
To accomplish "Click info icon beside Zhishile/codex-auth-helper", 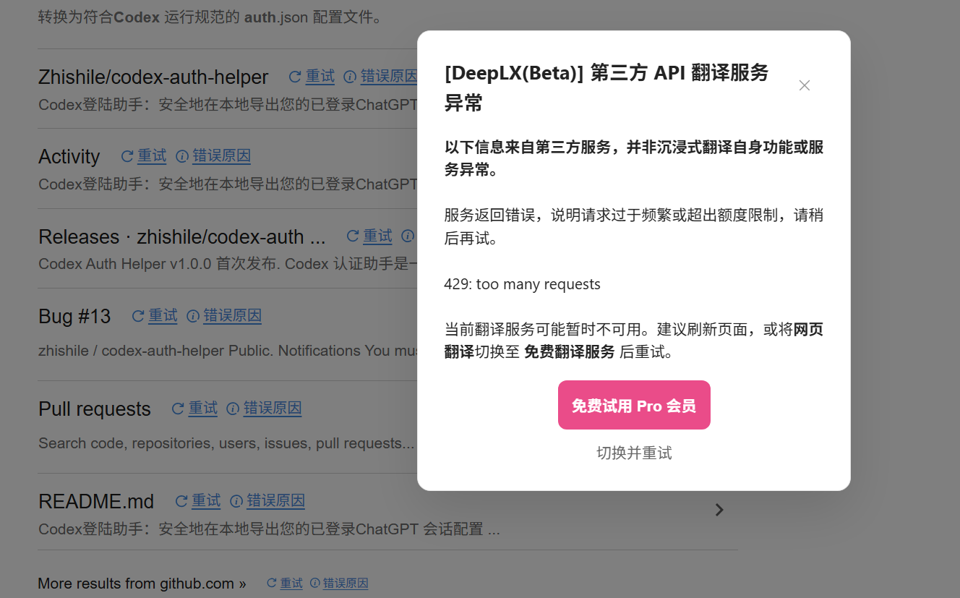I will tap(350, 77).
